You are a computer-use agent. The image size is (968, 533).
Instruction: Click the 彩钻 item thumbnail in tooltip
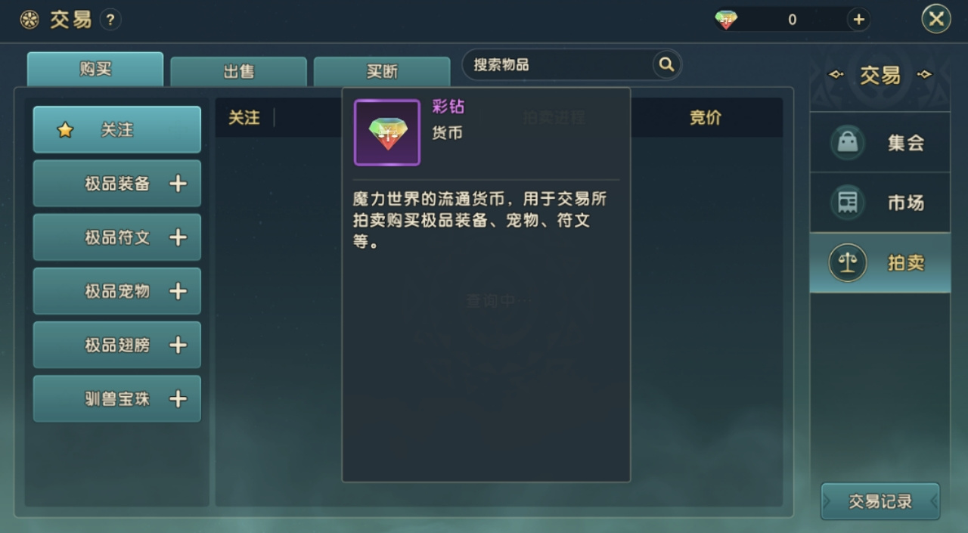tap(387, 132)
